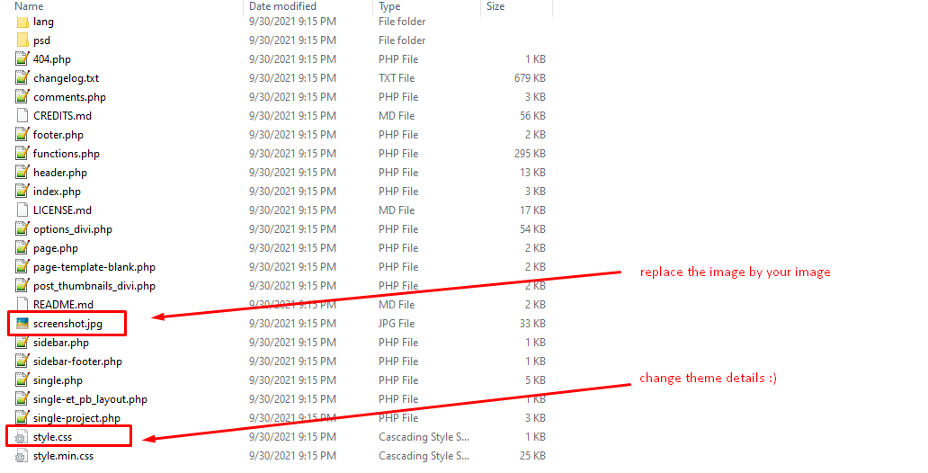Image resolution: width=928 pixels, height=473 pixels.
Task: Click the 404.php file icon
Action: coord(22,59)
